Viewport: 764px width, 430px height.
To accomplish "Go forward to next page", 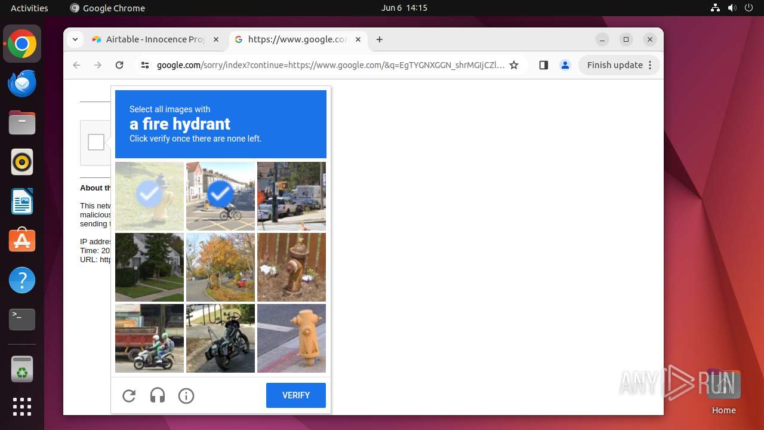I will click(98, 65).
